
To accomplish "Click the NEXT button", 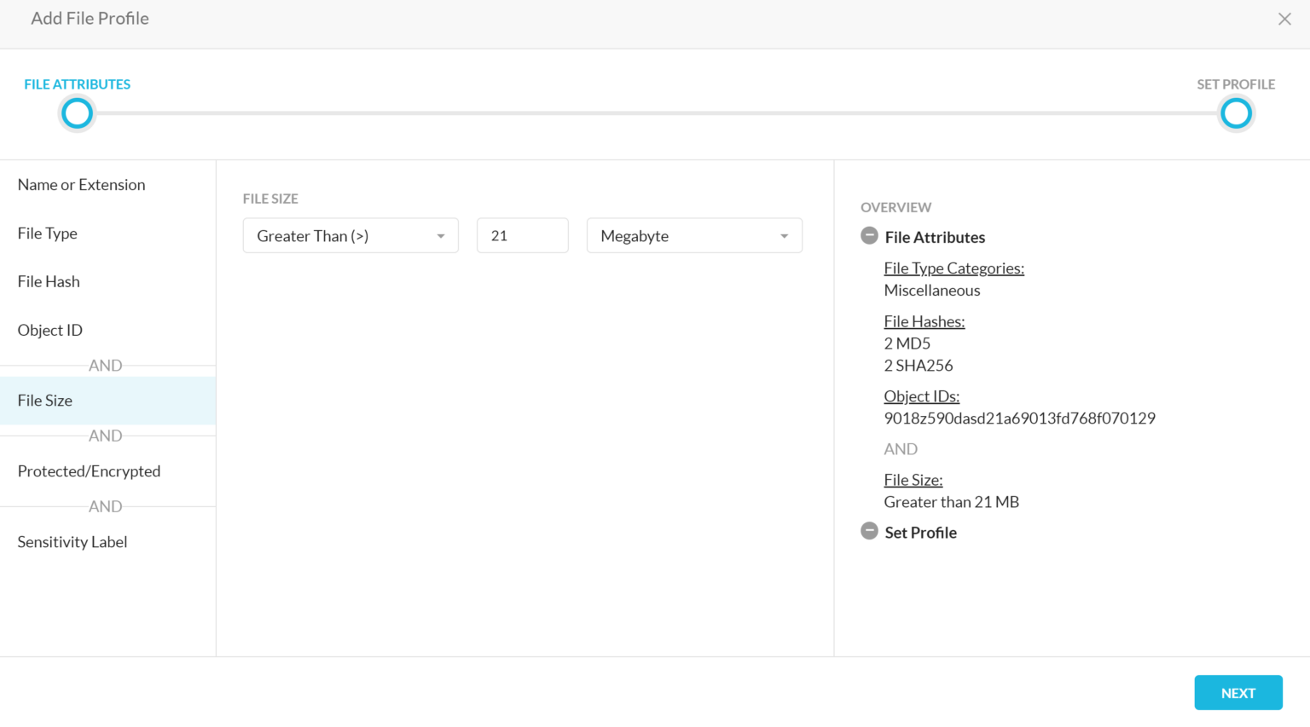I will (1238, 692).
